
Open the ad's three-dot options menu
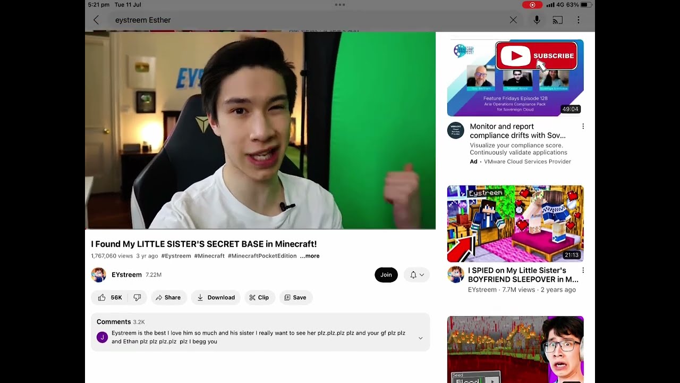(x=583, y=127)
